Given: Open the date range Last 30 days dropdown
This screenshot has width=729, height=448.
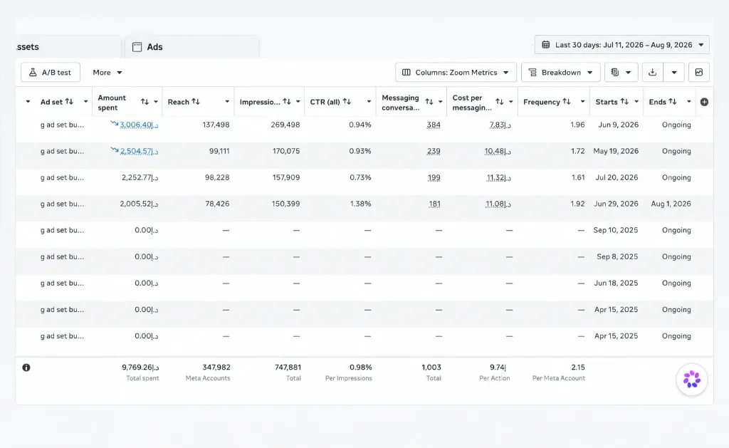Looking at the screenshot, I should coord(622,45).
